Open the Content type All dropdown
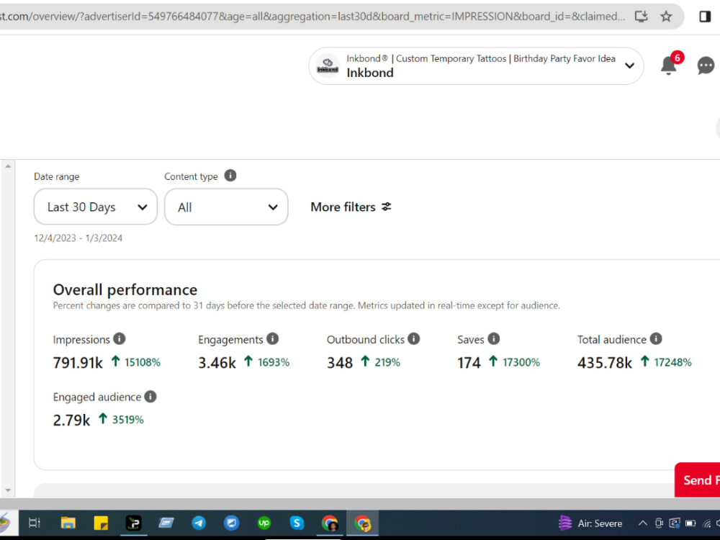This screenshot has height=540, width=720. point(226,207)
